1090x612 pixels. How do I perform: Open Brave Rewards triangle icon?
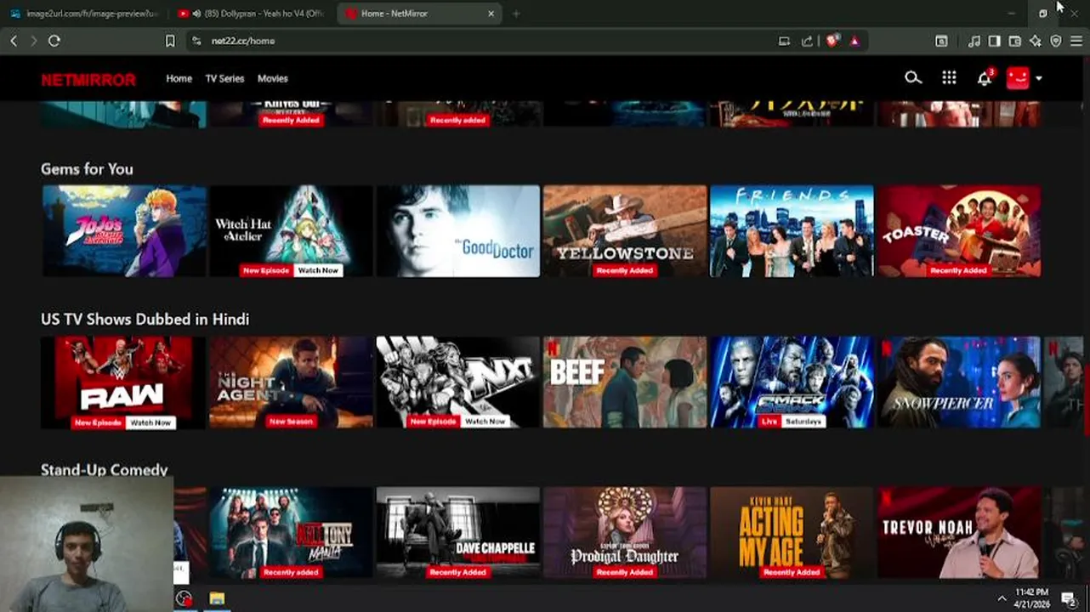[854, 41]
